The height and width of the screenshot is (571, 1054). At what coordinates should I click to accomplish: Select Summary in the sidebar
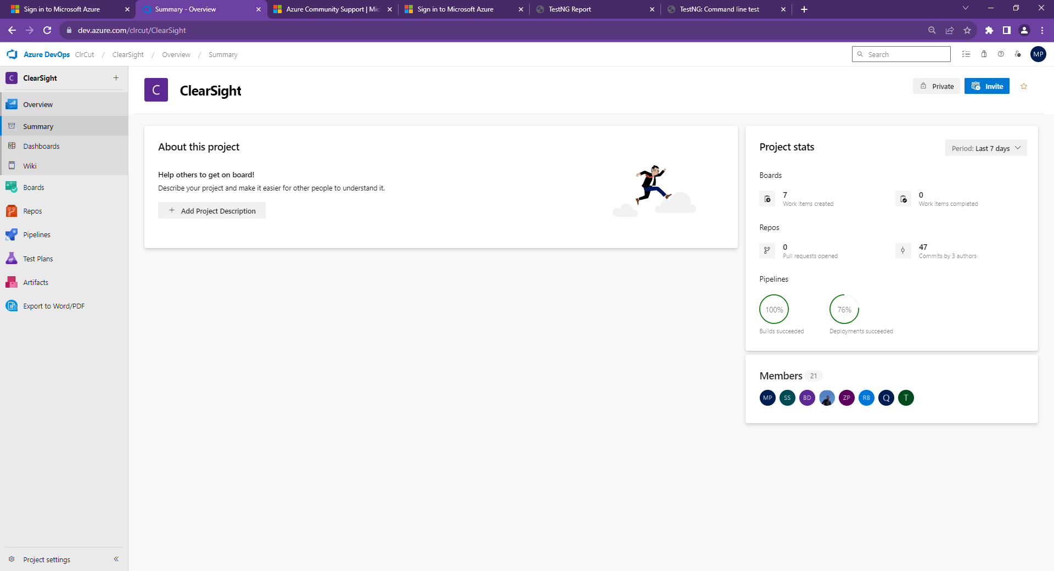coord(64,126)
